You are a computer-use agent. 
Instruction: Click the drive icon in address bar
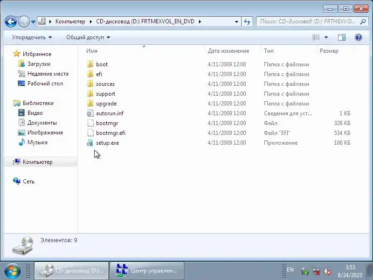coord(42,21)
